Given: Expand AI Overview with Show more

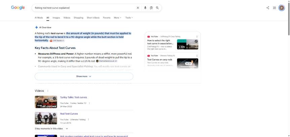Looking at the screenshot, I should tap(84, 76).
